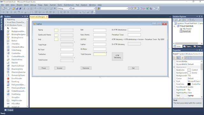Expand the Font property row
Viewport: 204px width, 115px height.
174,81
